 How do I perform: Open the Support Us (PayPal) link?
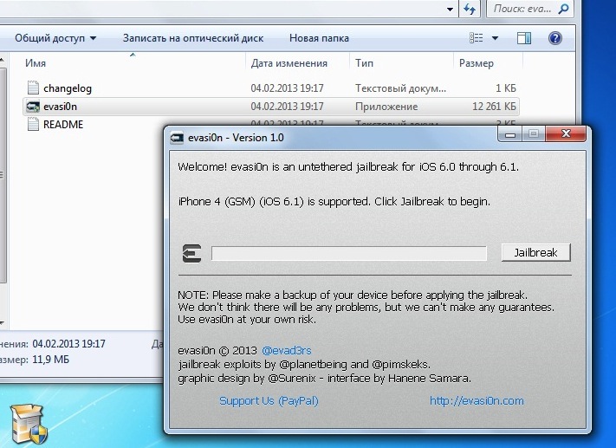(269, 400)
